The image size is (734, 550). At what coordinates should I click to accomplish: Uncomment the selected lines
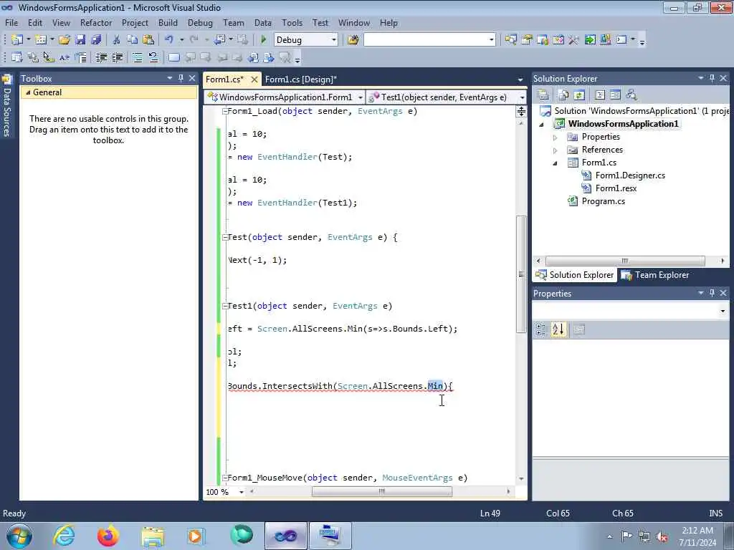(153, 57)
